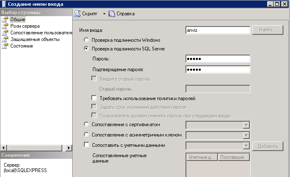This screenshot has height=177, width=290.
Task: Click the Подтверждение пароля field
Action: point(218,69)
